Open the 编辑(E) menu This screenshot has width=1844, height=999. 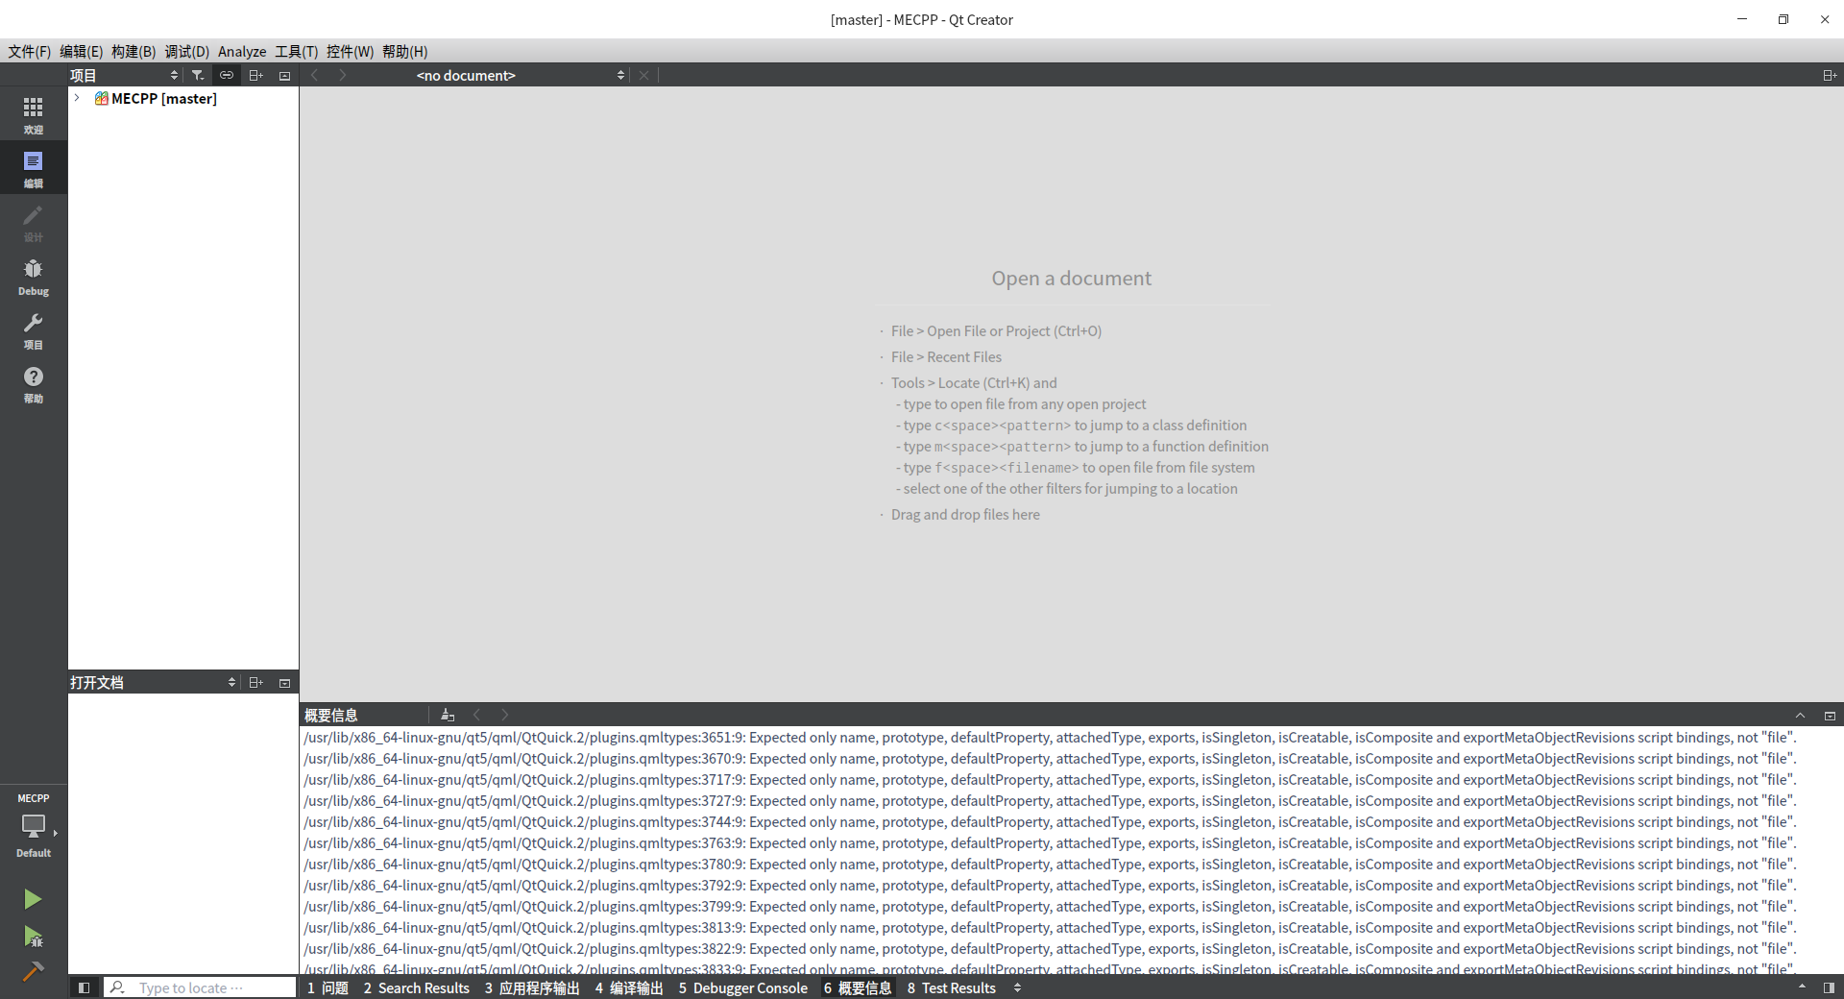pos(82,51)
